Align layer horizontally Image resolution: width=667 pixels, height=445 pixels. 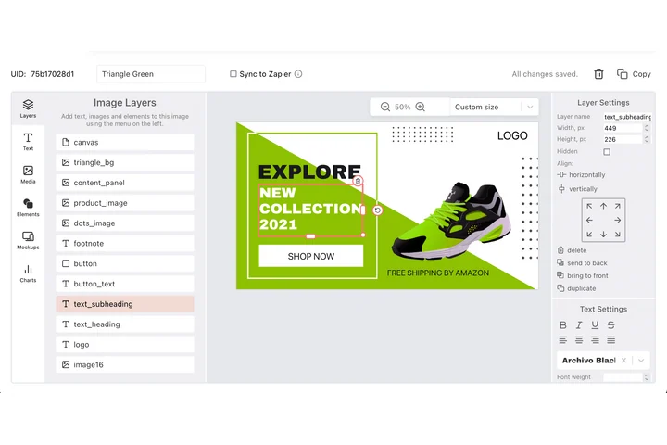(581, 175)
